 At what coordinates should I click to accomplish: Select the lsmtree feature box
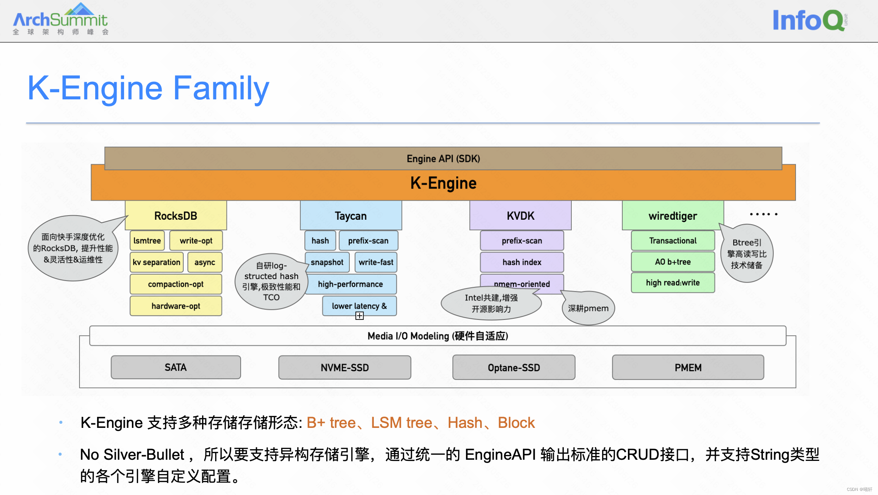tap(147, 241)
